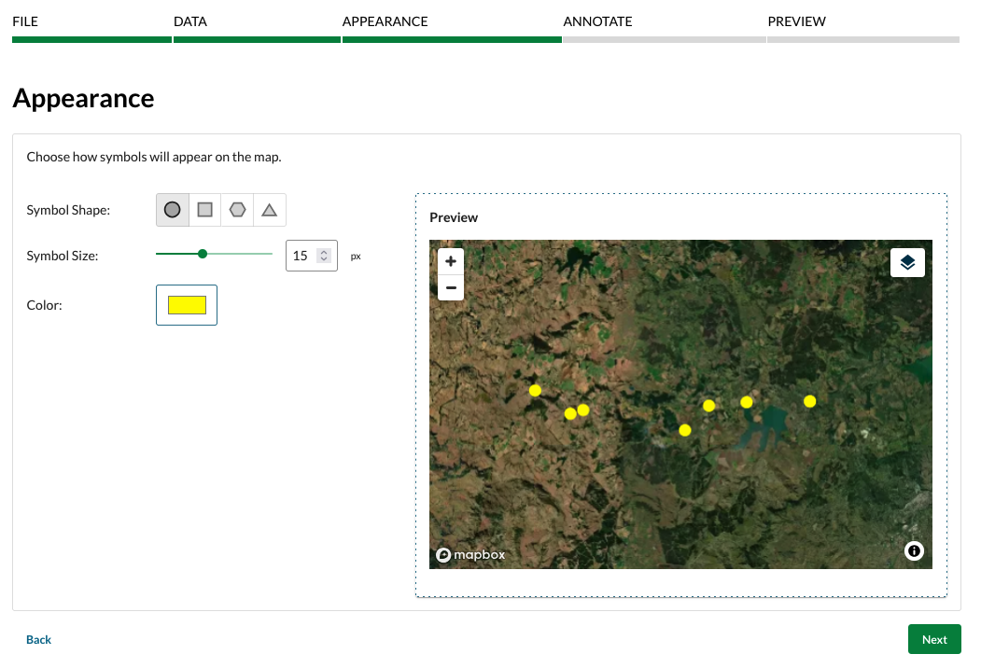Select the square symbol shape
Screen dimensions: 981x668
click(x=205, y=210)
